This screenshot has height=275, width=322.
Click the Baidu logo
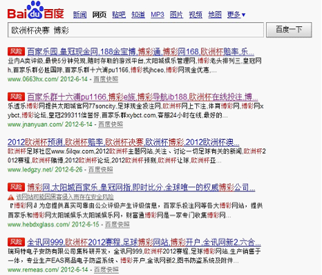[35, 10]
